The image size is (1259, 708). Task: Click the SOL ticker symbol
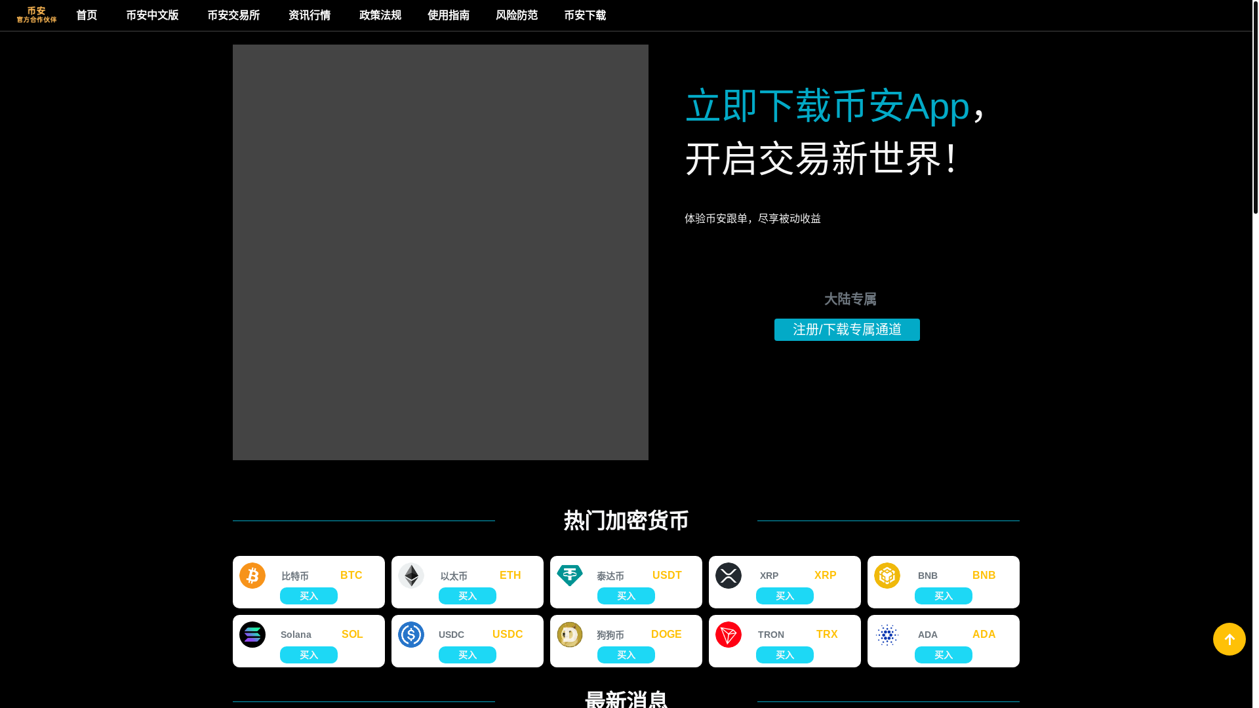(352, 634)
